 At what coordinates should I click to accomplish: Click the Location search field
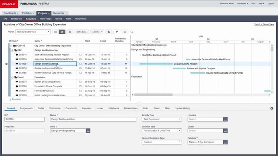(x=205, y=120)
